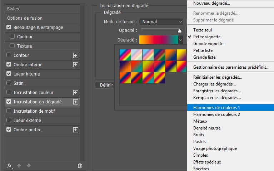274x171 pixels.
Task: Click plus icon beside Incrustation couleur
Action: point(75,93)
